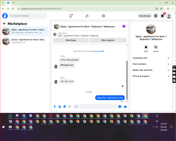
Task: Expand Media, files and links section
Action: click(151, 70)
